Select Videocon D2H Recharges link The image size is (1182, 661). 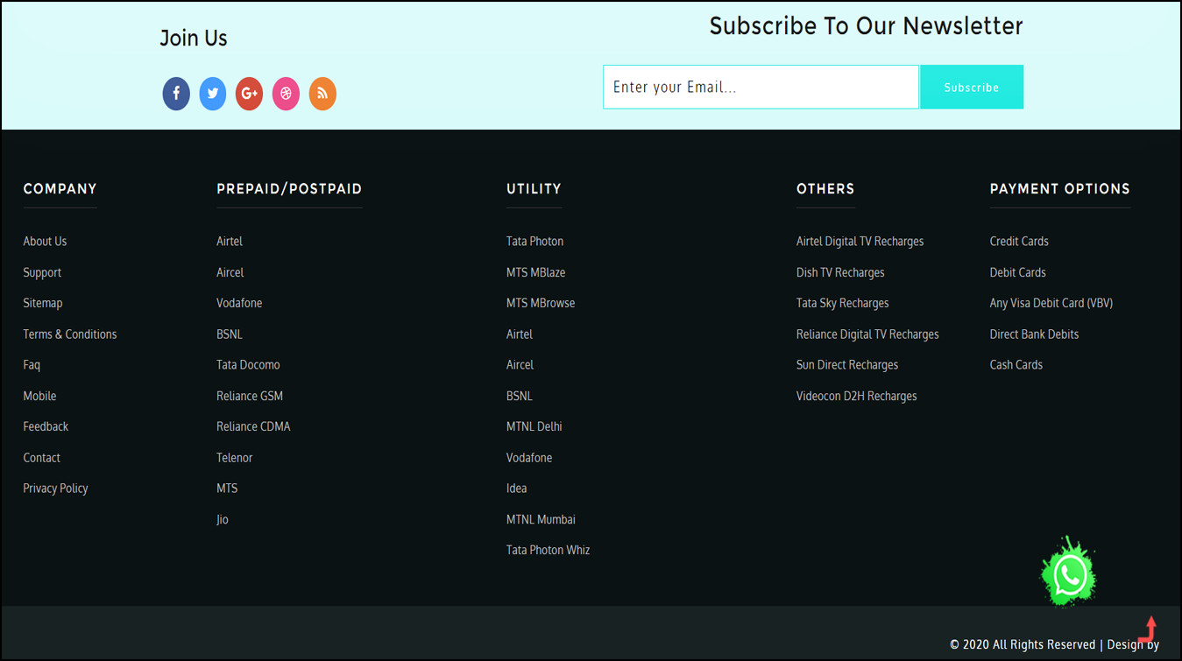coord(856,397)
